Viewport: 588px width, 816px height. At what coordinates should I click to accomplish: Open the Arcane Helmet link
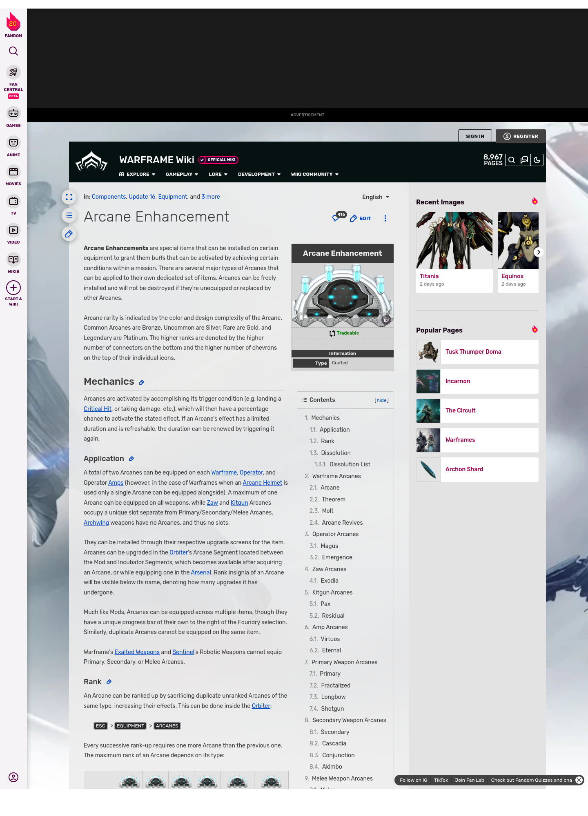pos(263,483)
